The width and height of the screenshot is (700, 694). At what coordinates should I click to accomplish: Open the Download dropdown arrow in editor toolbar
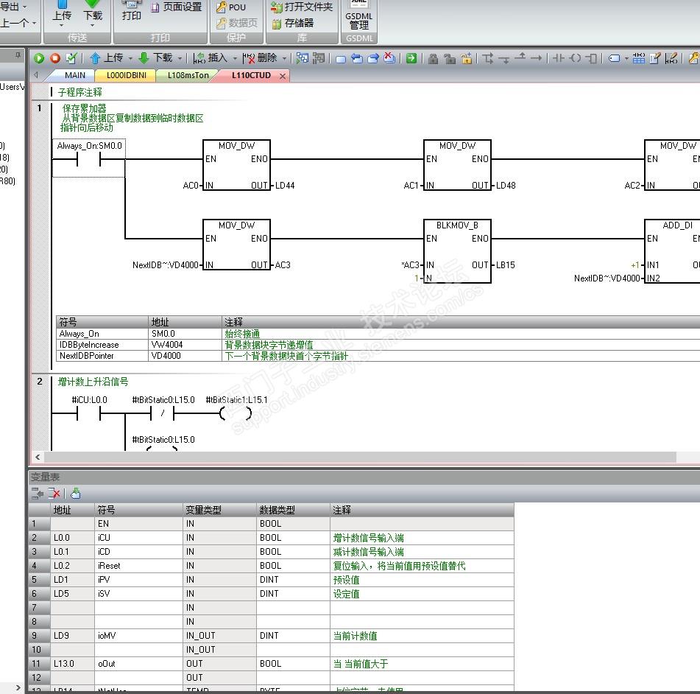coord(179,58)
